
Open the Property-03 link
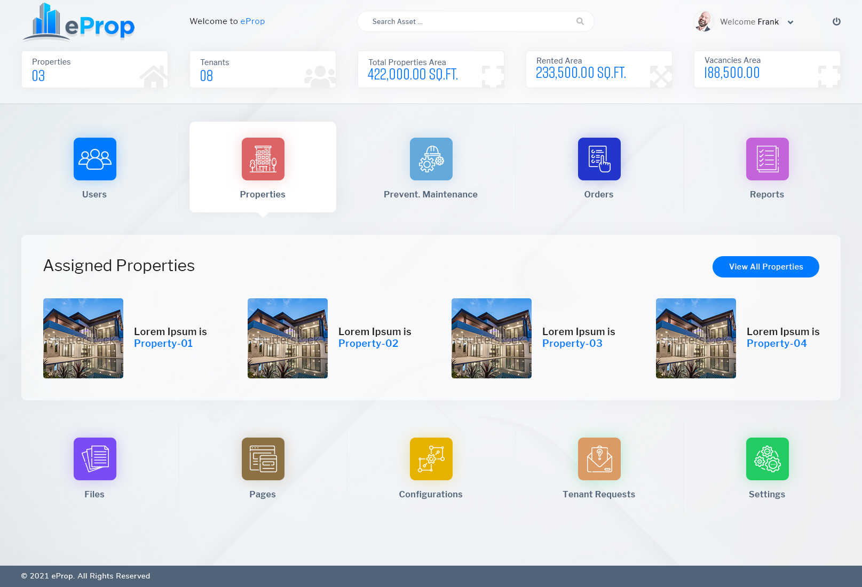[x=572, y=343]
